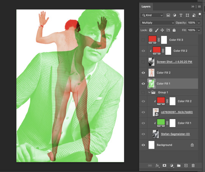Select the Background layer name

click(x=164, y=145)
